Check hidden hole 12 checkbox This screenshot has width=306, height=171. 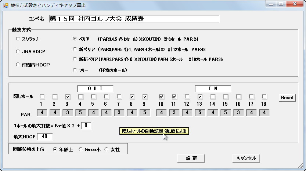coord(187,97)
